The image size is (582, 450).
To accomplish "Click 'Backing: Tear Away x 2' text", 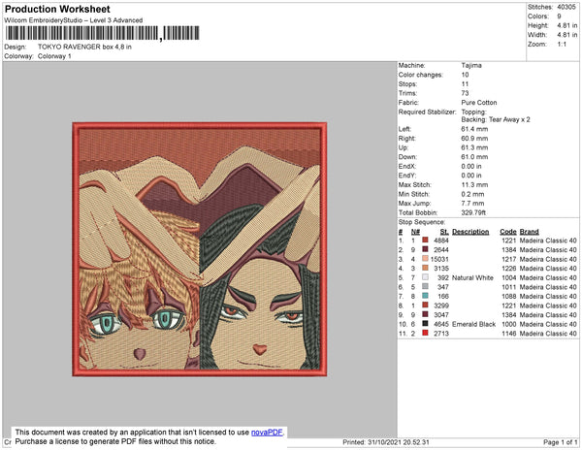I will [x=496, y=119].
